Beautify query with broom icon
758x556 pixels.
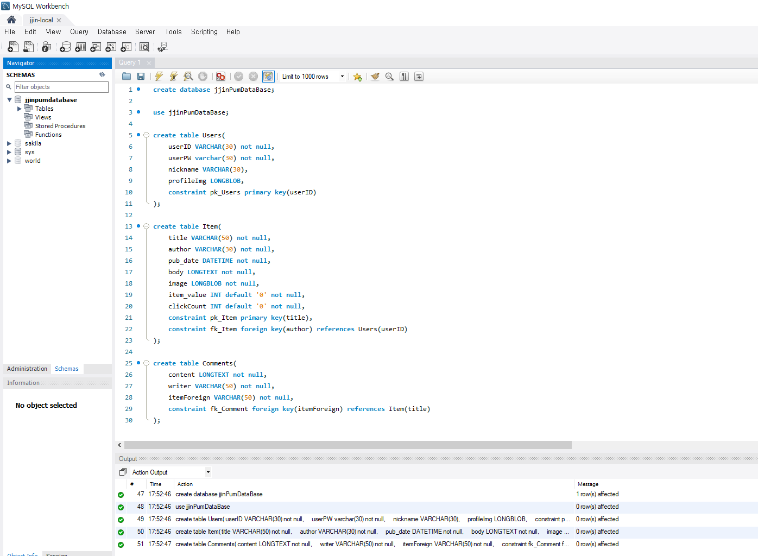[x=375, y=77]
